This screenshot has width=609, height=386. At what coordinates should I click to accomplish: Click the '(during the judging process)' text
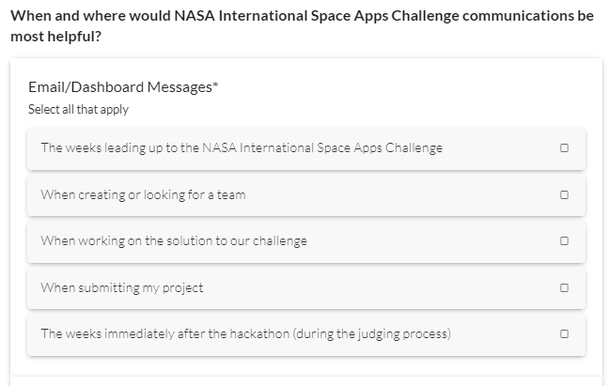pos(372,334)
